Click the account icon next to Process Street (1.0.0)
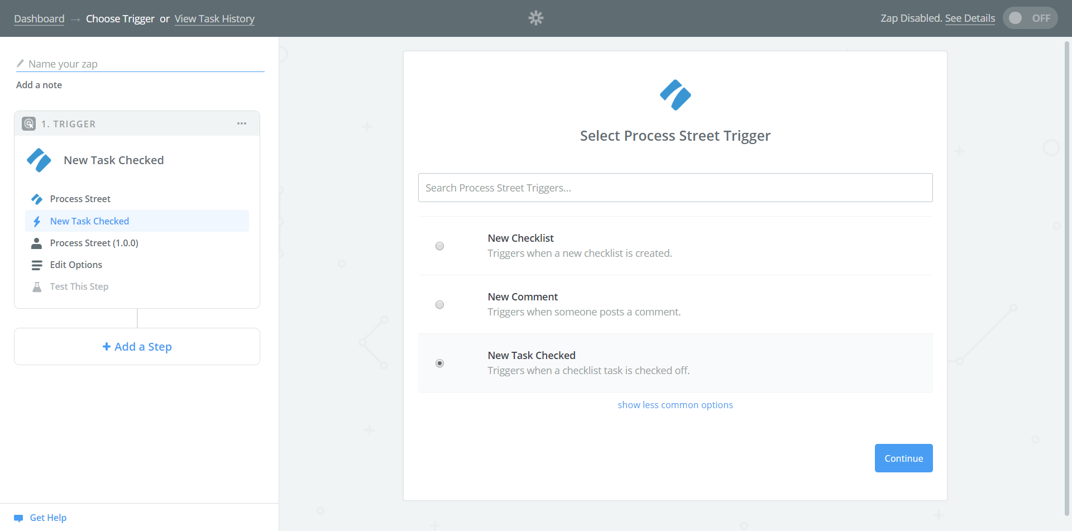This screenshot has width=1072, height=531. pos(37,243)
